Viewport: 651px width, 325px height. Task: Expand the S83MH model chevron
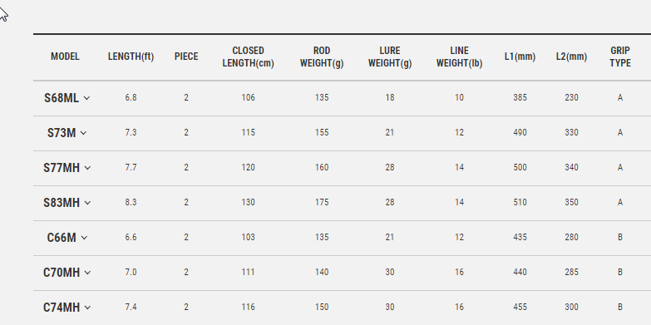pyautogui.click(x=87, y=203)
